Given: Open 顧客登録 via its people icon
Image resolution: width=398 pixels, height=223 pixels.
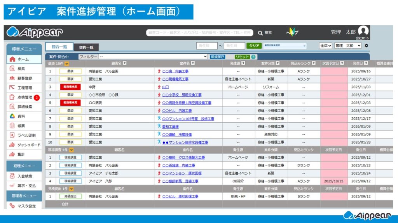Looking at the screenshot, I should click(x=12, y=78).
